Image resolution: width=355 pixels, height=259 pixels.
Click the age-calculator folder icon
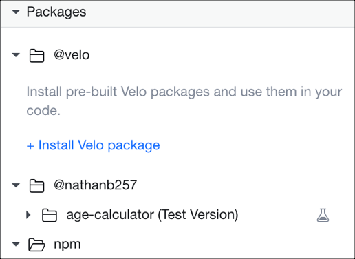pyautogui.click(x=50, y=216)
